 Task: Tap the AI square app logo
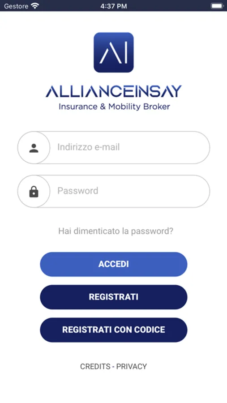click(x=114, y=52)
